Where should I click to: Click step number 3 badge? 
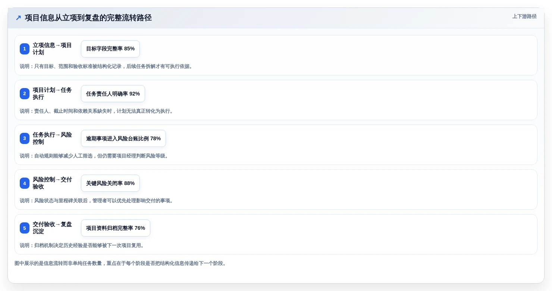(x=25, y=138)
